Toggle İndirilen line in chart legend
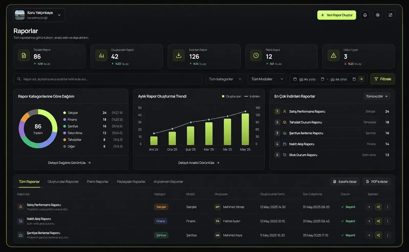This screenshot has height=252, width=409. tap(252, 96)
